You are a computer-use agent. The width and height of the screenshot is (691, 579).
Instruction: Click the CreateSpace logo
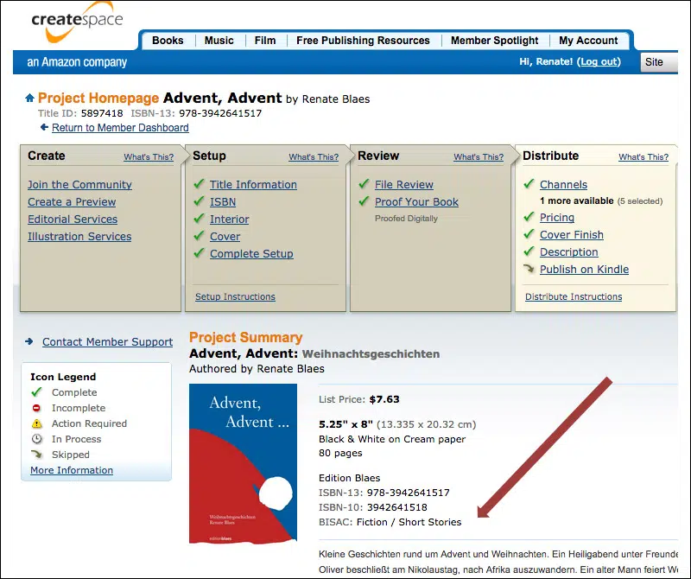(x=77, y=22)
